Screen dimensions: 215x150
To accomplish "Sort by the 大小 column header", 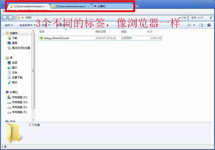I will pos(149,31).
